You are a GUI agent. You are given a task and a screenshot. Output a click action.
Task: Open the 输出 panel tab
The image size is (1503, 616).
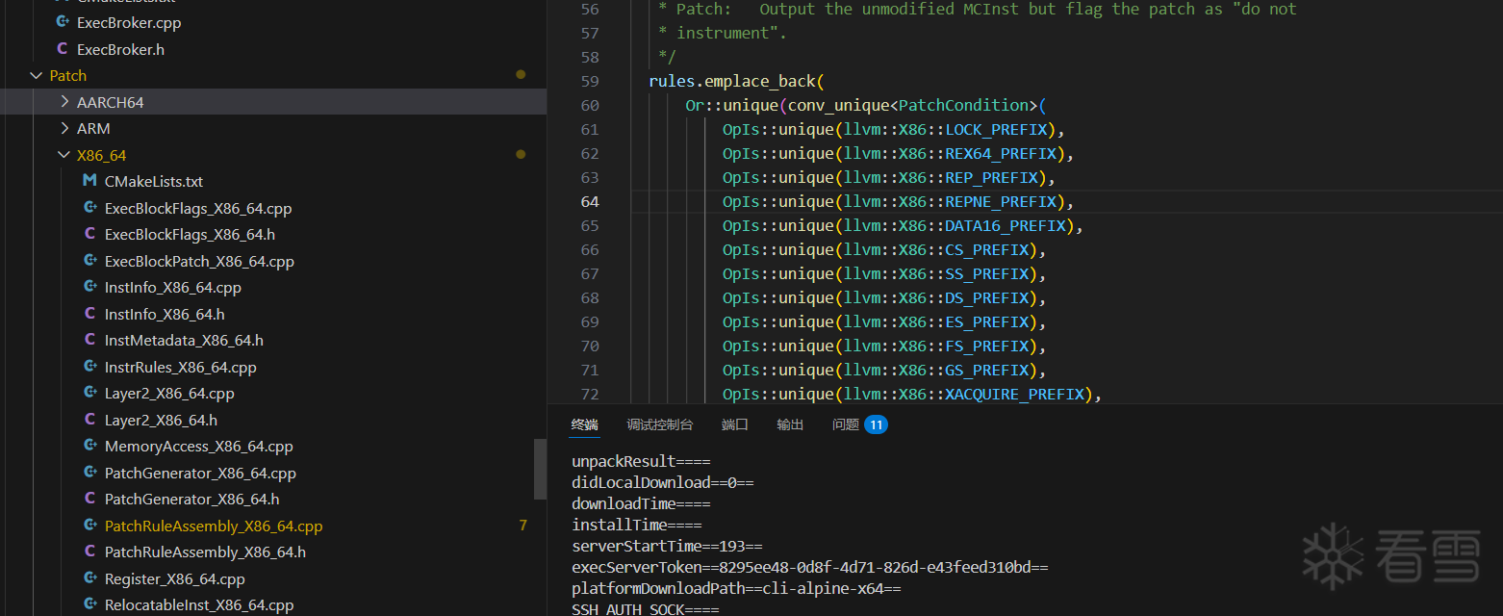point(790,424)
